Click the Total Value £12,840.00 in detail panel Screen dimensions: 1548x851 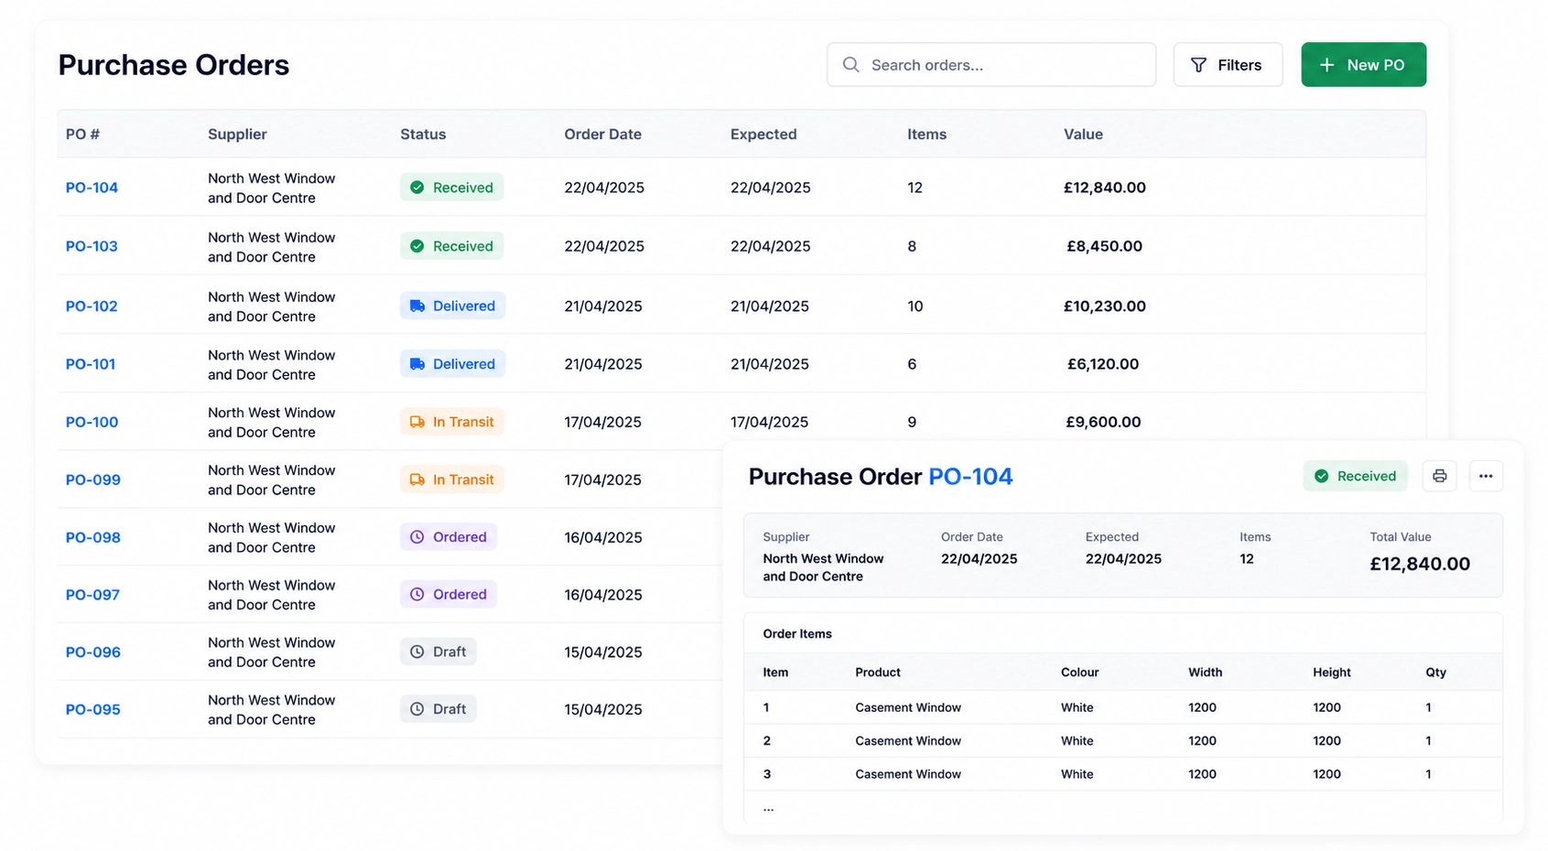(x=1420, y=564)
